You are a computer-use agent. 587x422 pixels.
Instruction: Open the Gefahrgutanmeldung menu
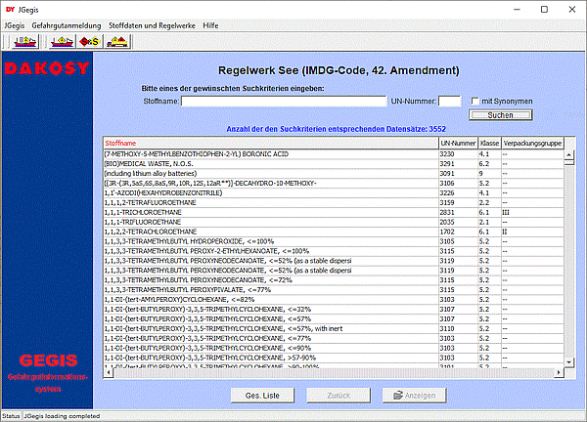67,25
